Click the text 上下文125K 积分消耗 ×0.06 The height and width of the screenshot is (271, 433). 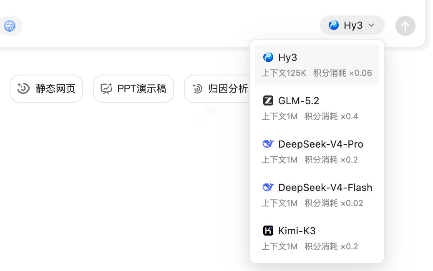point(317,73)
